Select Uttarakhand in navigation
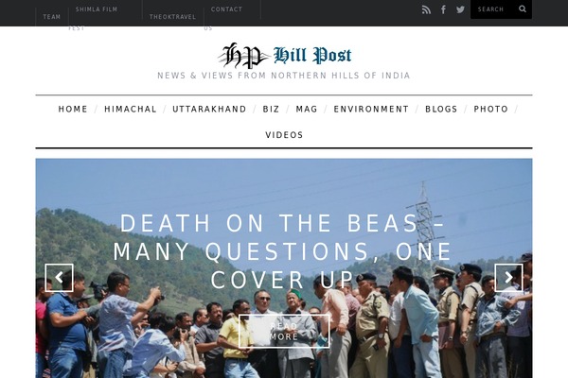 [209, 109]
